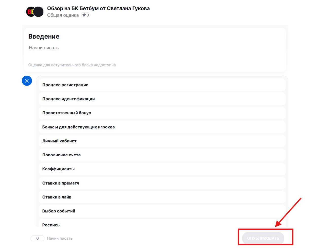Choose the Выбор событий section
The width and height of the screenshot is (311, 249).
162,211
